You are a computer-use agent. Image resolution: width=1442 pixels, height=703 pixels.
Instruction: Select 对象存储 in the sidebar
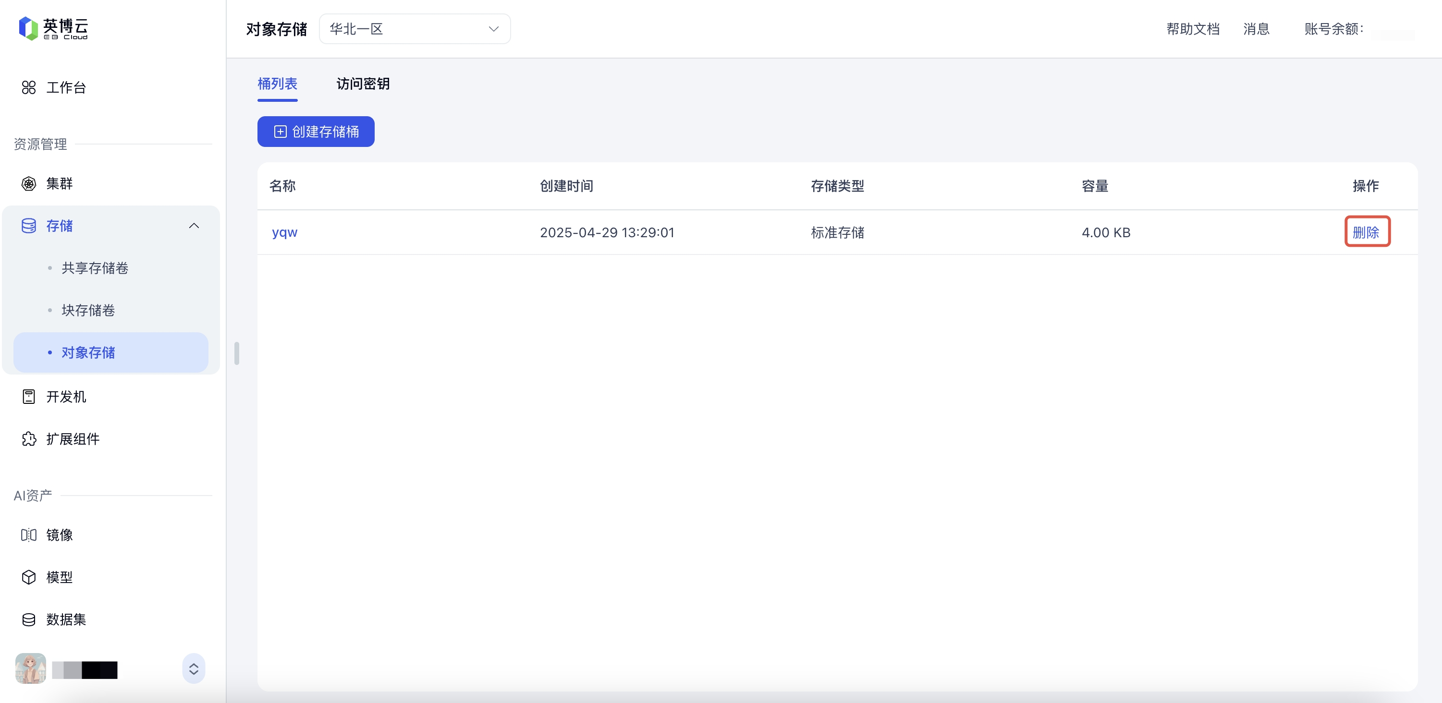point(111,352)
